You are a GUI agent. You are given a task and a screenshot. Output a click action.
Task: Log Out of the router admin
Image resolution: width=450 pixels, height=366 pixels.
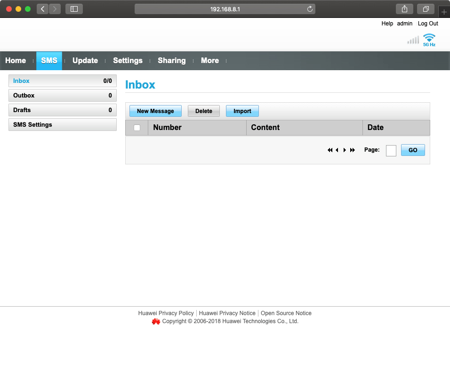pyautogui.click(x=428, y=23)
